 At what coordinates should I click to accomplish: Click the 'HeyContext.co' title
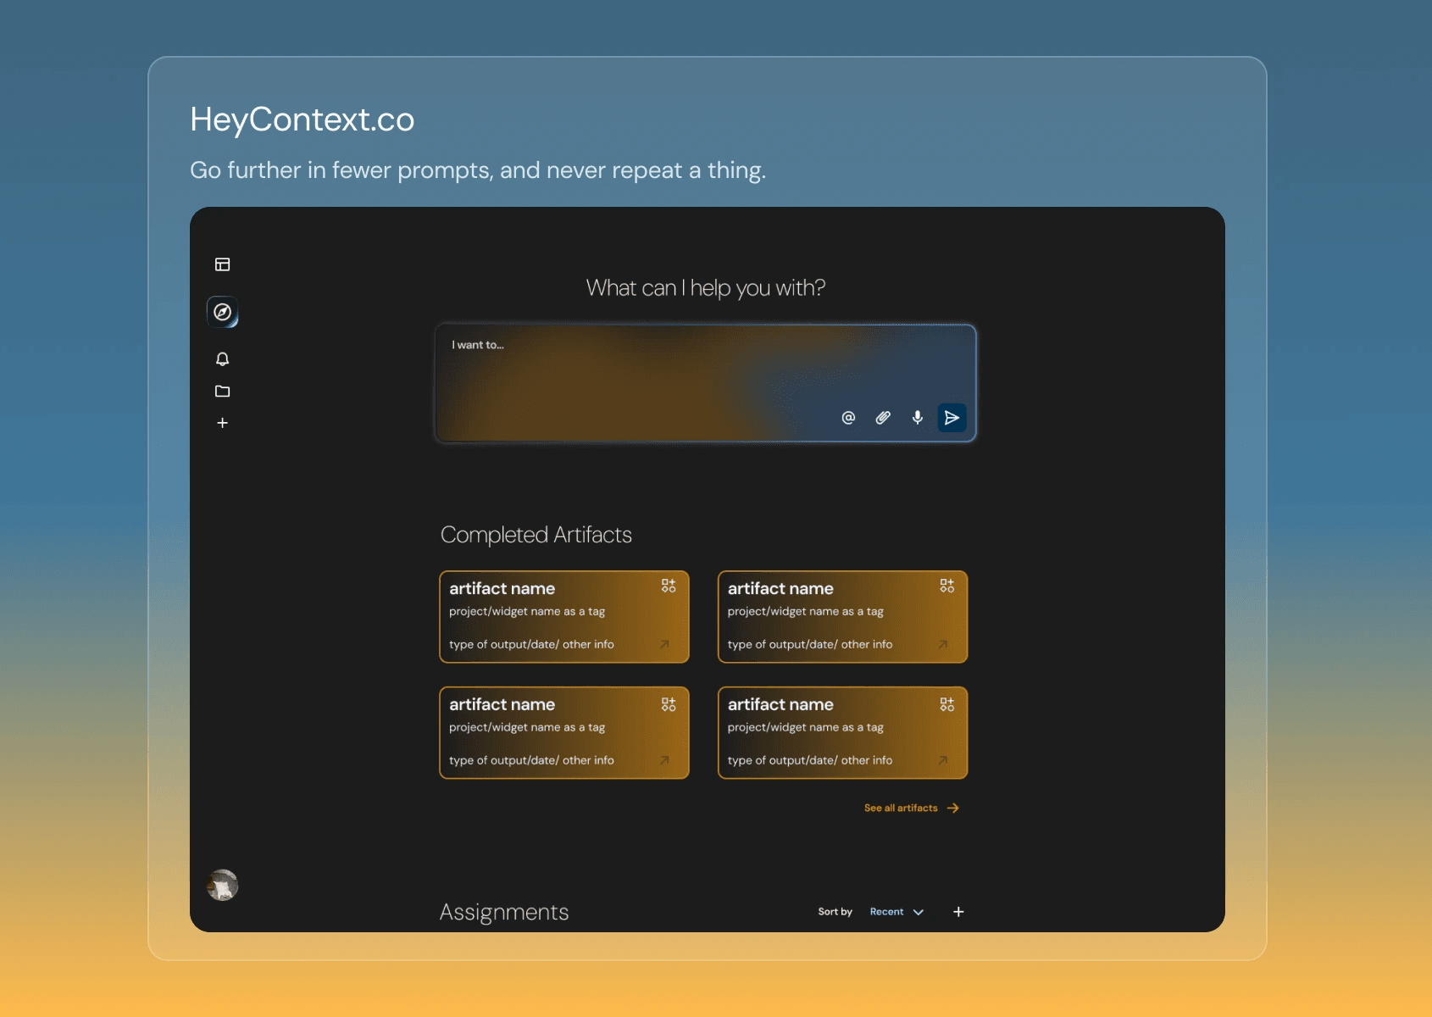point(302,119)
